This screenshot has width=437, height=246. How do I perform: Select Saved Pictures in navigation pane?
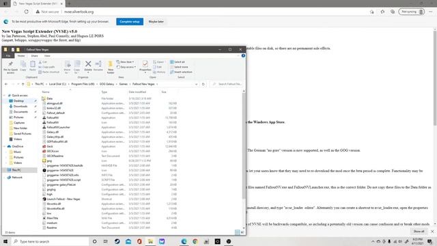23,134
